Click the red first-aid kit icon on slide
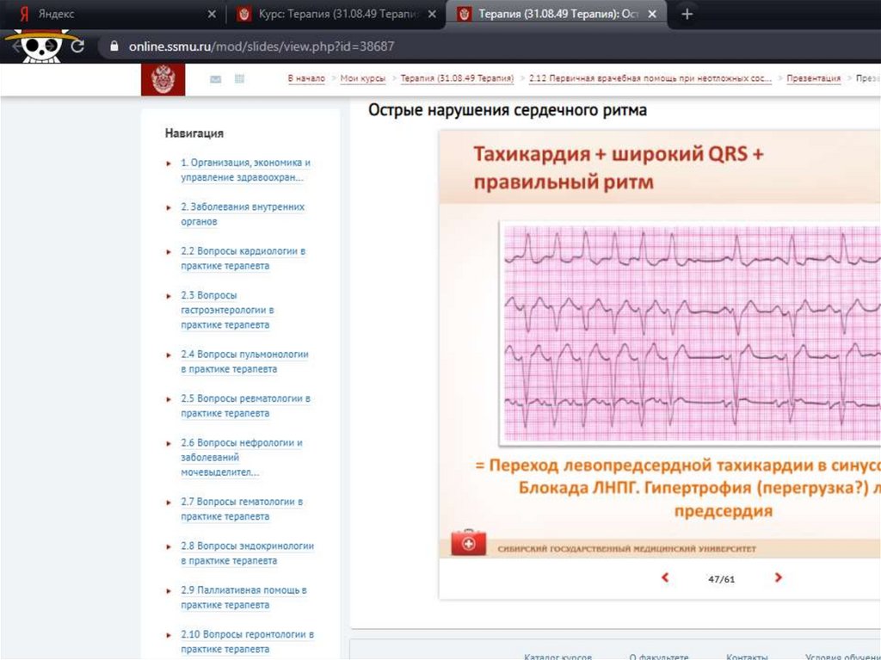Image resolution: width=881 pixels, height=660 pixels. click(469, 542)
